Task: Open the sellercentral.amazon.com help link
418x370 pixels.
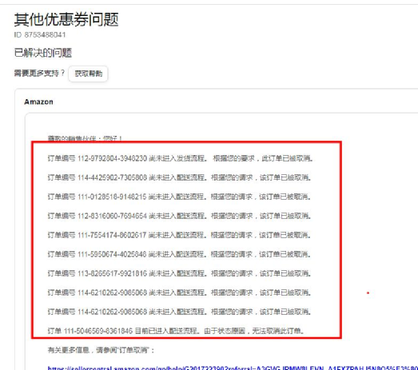Action: [233, 368]
